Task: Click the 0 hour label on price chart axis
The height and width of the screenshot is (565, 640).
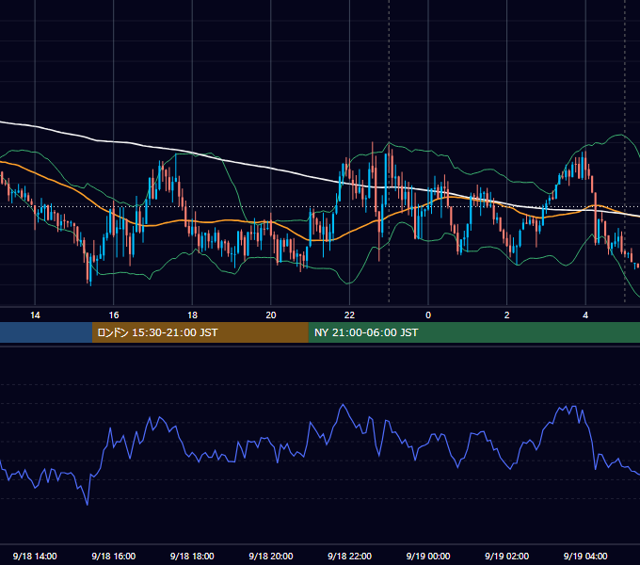Action: click(428, 315)
